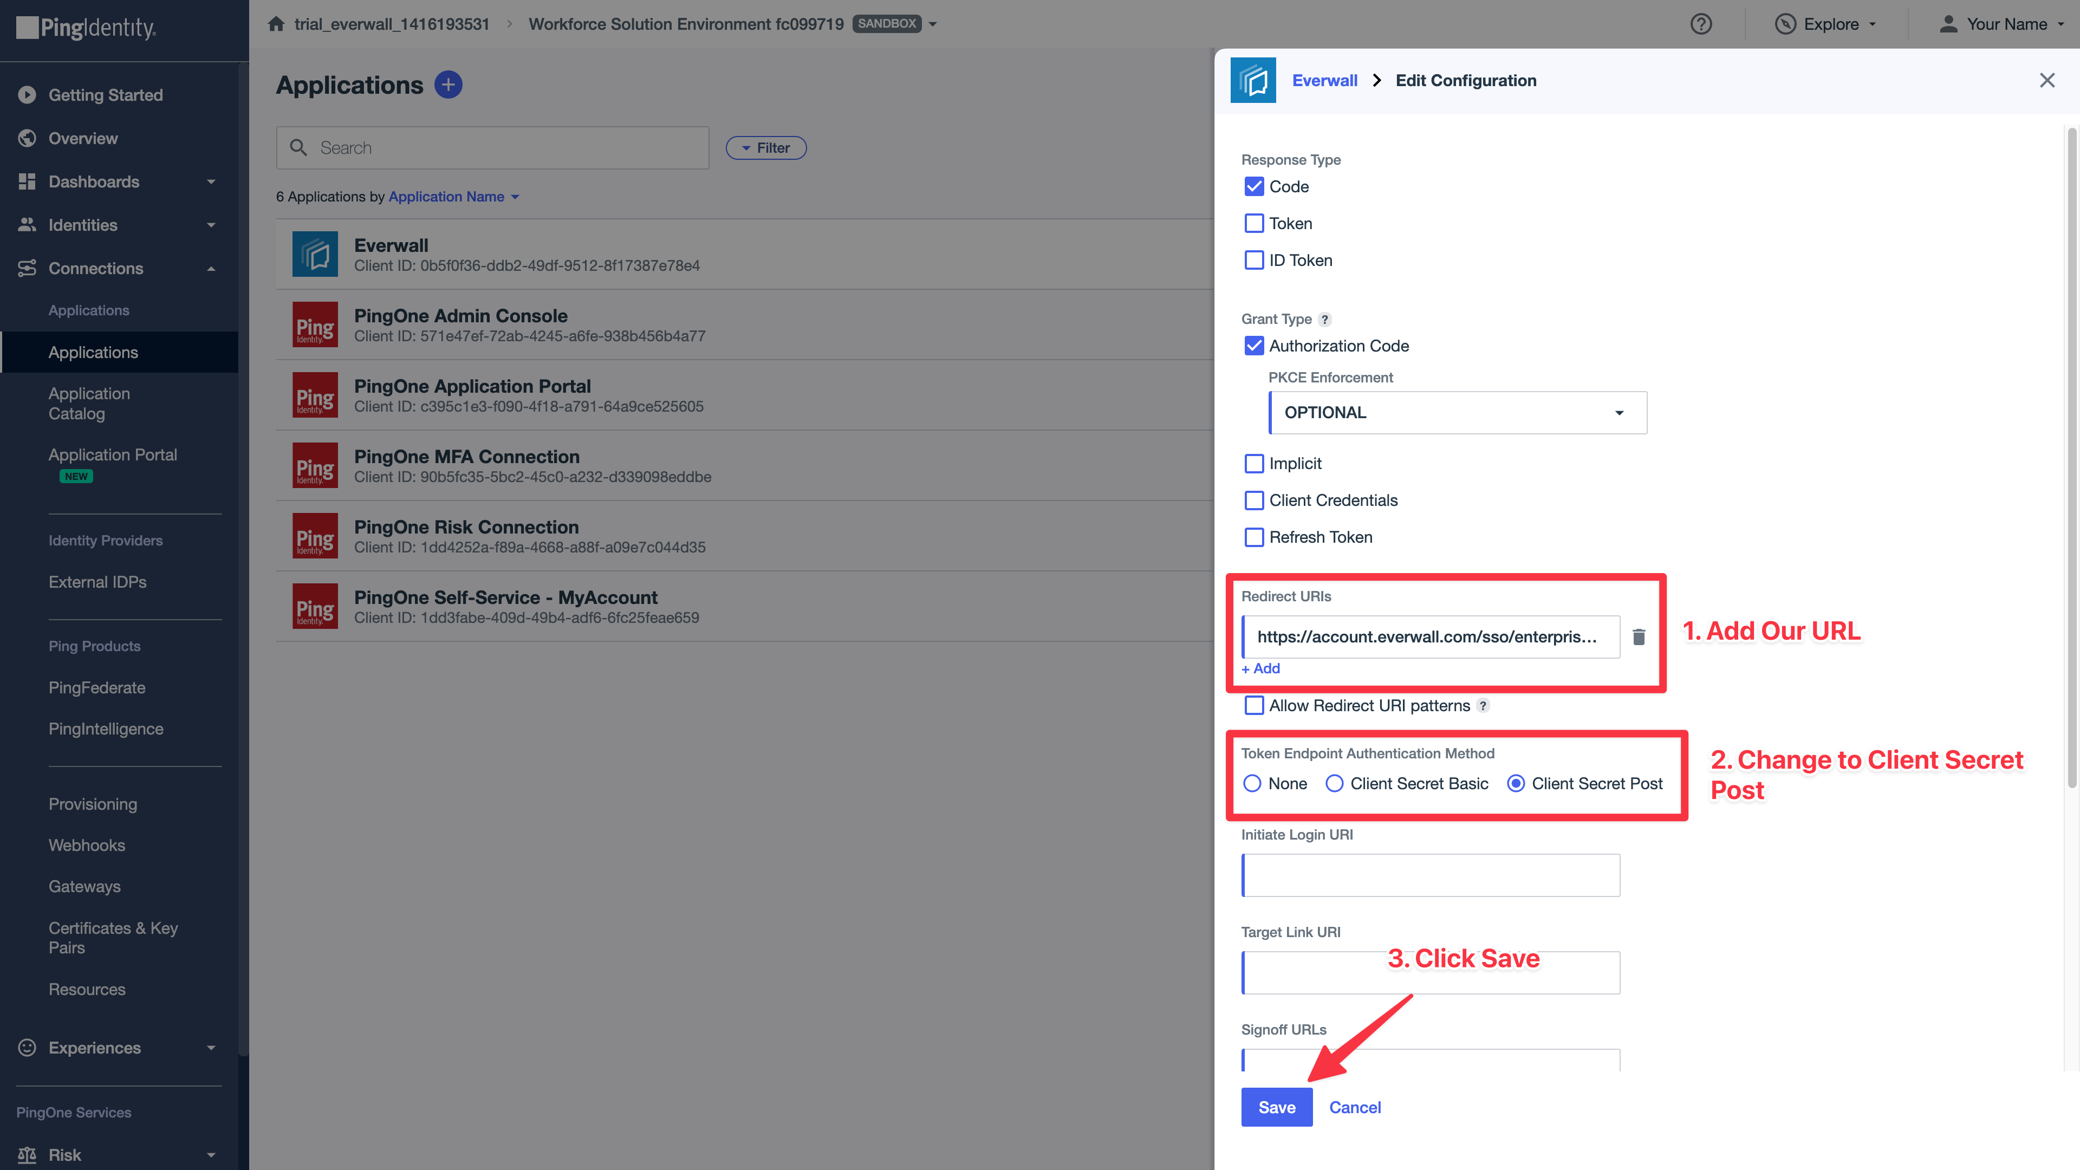The height and width of the screenshot is (1170, 2080).
Task: Delete the redirect URI with trash icon
Action: coord(1639,637)
